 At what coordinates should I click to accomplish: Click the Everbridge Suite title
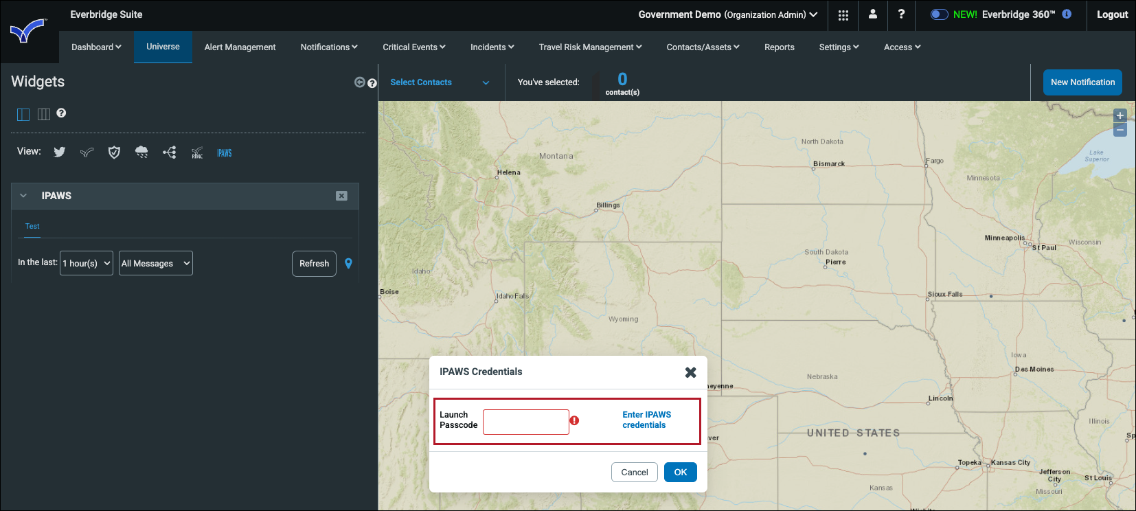[x=106, y=14]
